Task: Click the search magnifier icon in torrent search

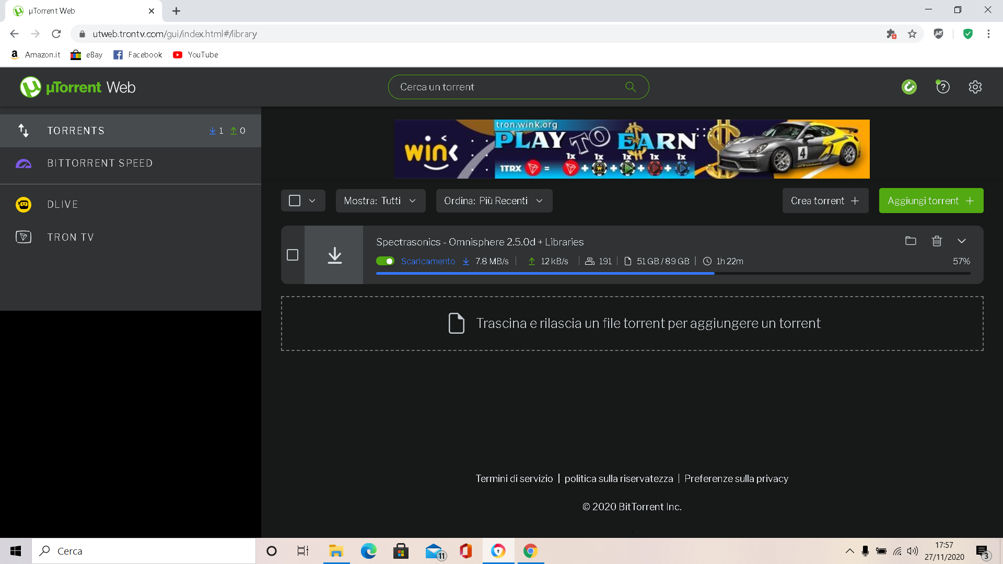Action: click(631, 87)
